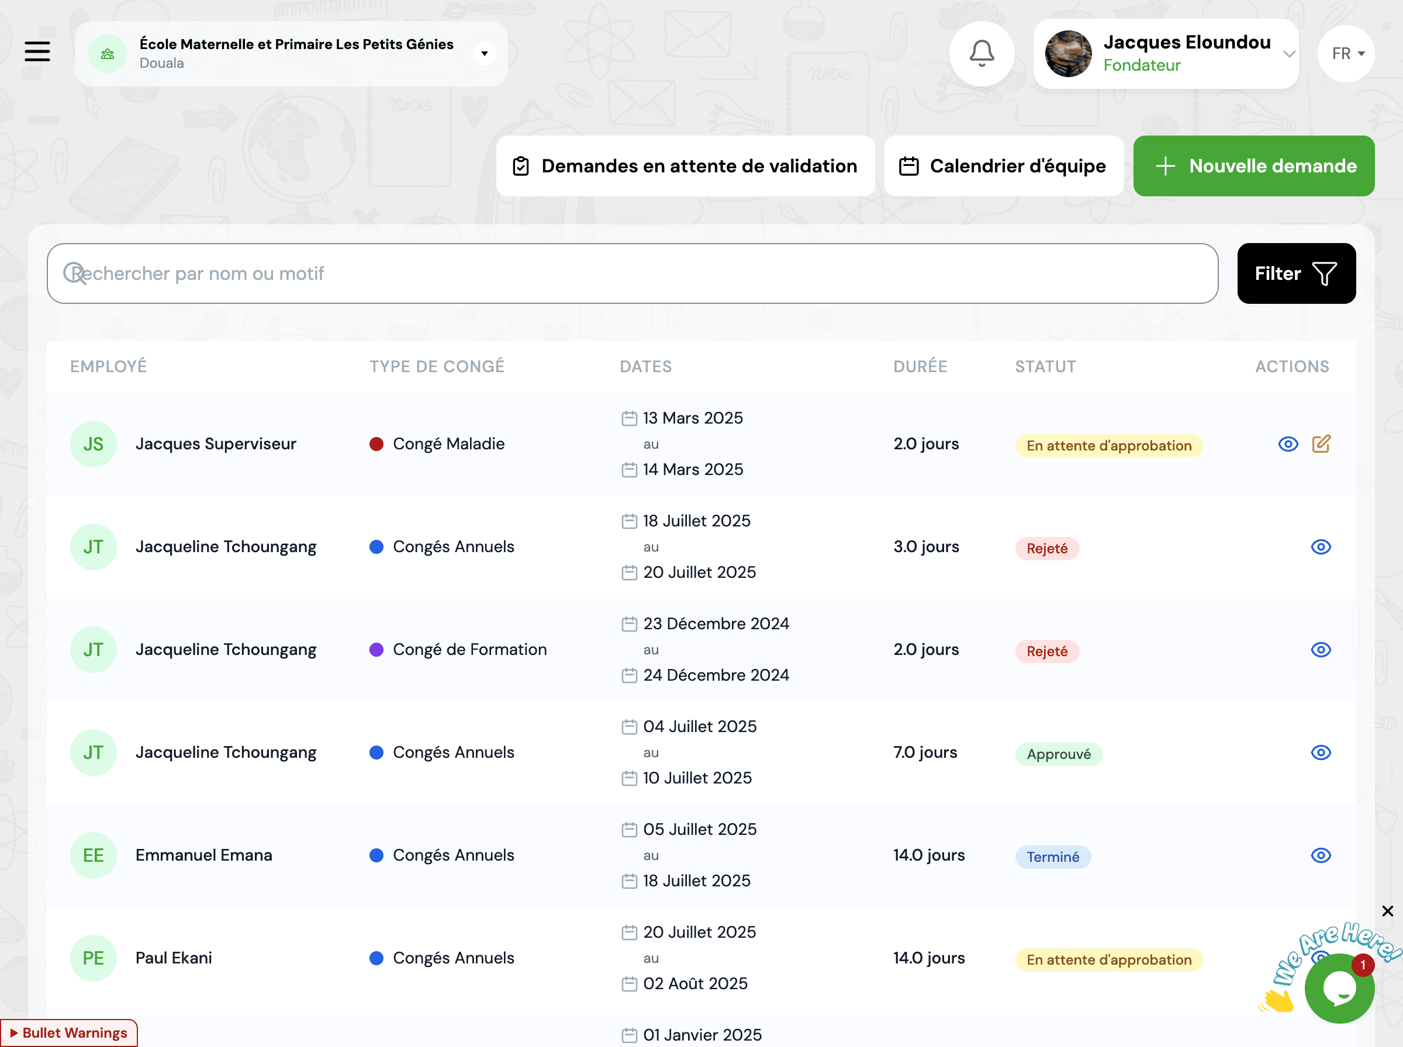View Emmanuel Emana's finished leave request

pos(1321,855)
